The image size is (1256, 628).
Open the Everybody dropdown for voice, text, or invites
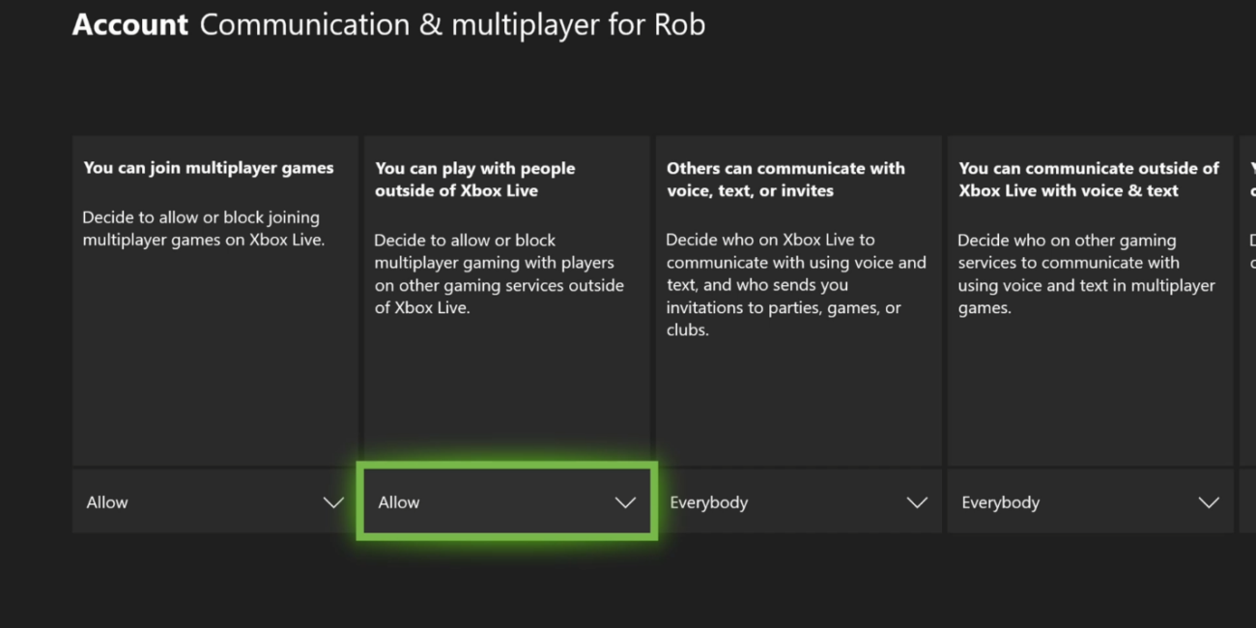click(x=798, y=501)
